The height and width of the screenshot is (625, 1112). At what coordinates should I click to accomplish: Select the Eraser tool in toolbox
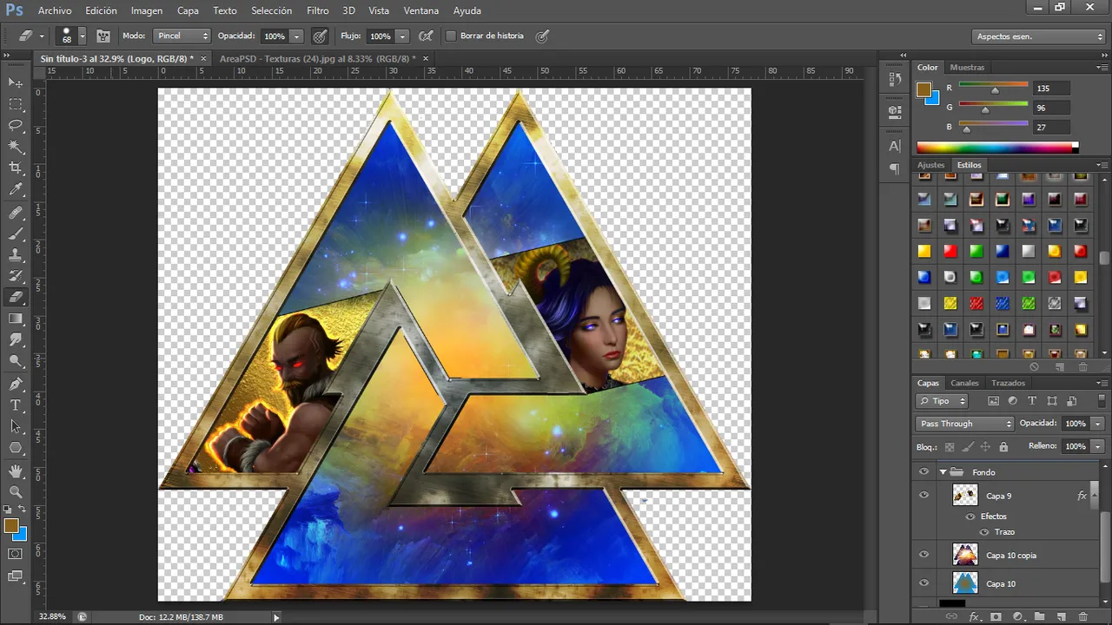tap(16, 297)
